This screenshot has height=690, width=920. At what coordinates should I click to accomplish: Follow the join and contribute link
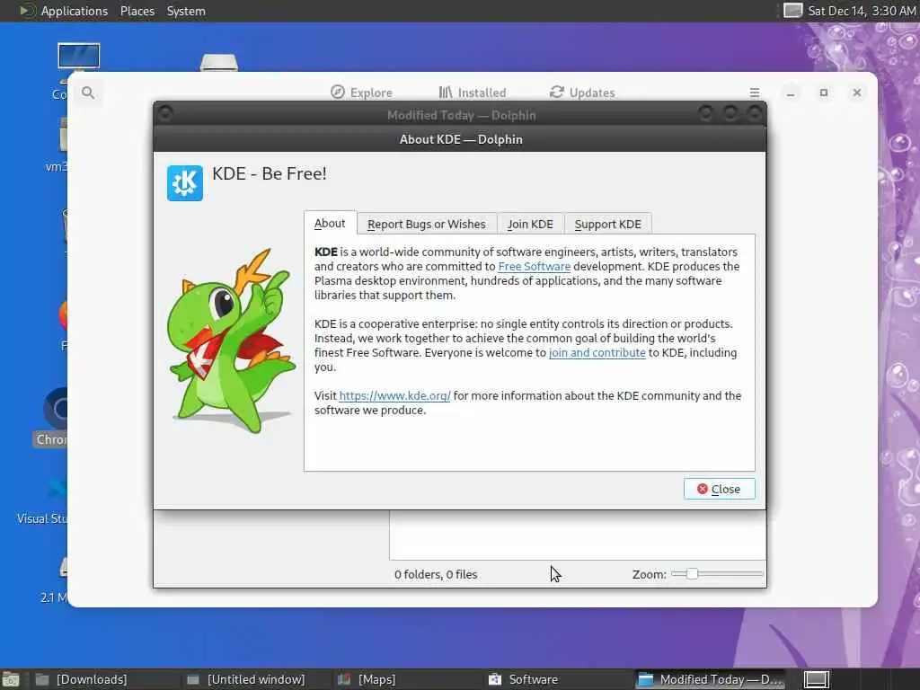[x=597, y=352]
